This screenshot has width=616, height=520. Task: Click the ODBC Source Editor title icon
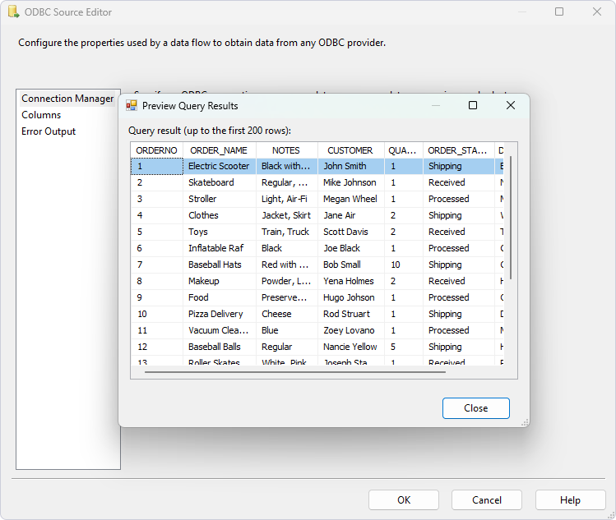point(13,12)
